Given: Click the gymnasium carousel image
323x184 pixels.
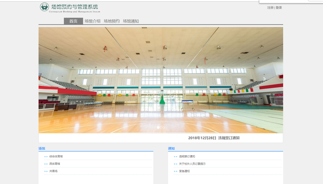Looking at the screenshot, I should (x=161, y=80).
